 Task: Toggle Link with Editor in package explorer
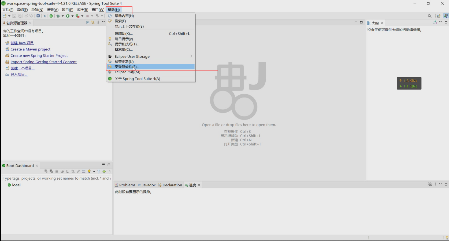click(93, 23)
